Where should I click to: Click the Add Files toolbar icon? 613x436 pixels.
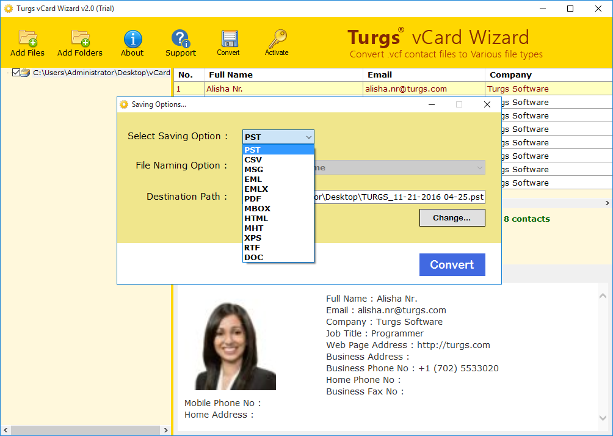point(27,38)
